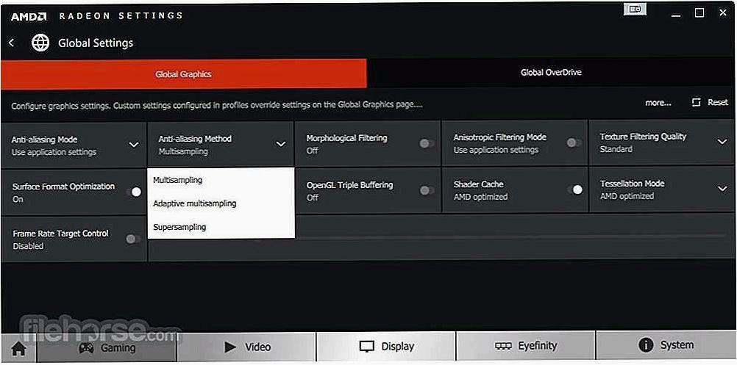Open the Video section tab

point(247,347)
